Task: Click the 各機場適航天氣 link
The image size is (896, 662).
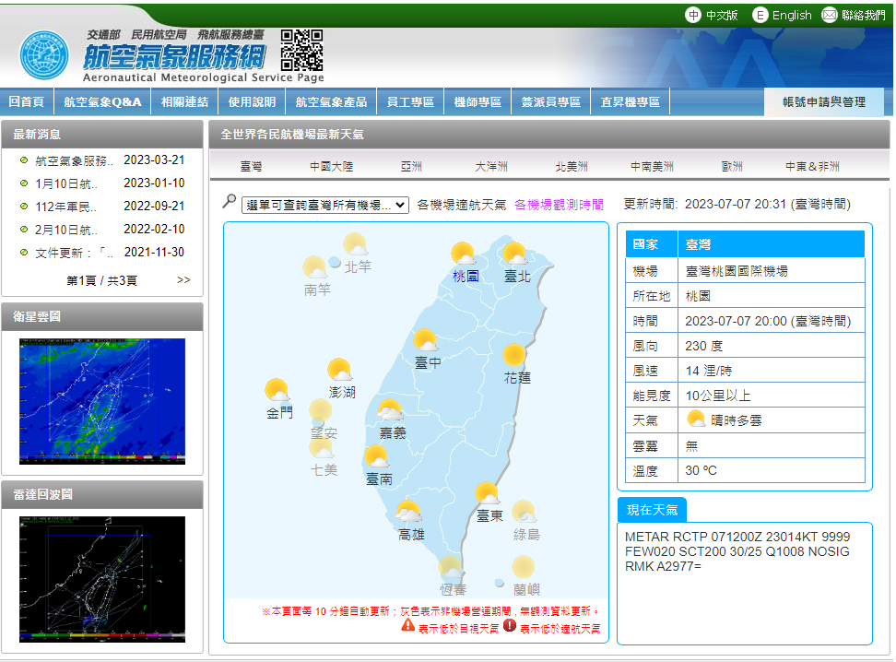Action: point(462,205)
